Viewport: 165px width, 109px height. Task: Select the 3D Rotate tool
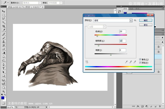[4, 80]
